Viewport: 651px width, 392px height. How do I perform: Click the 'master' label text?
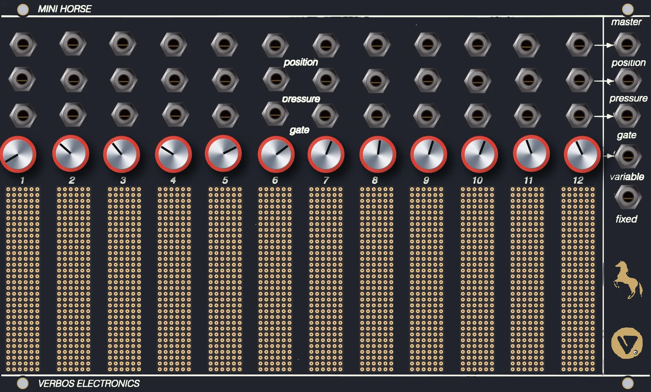[626, 22]
